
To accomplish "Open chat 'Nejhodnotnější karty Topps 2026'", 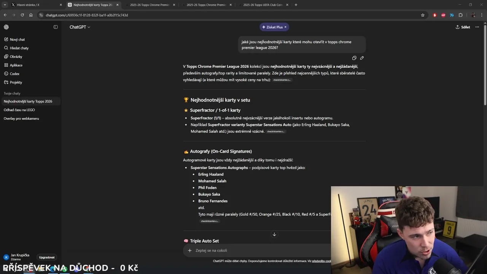I will coord(30,101).
